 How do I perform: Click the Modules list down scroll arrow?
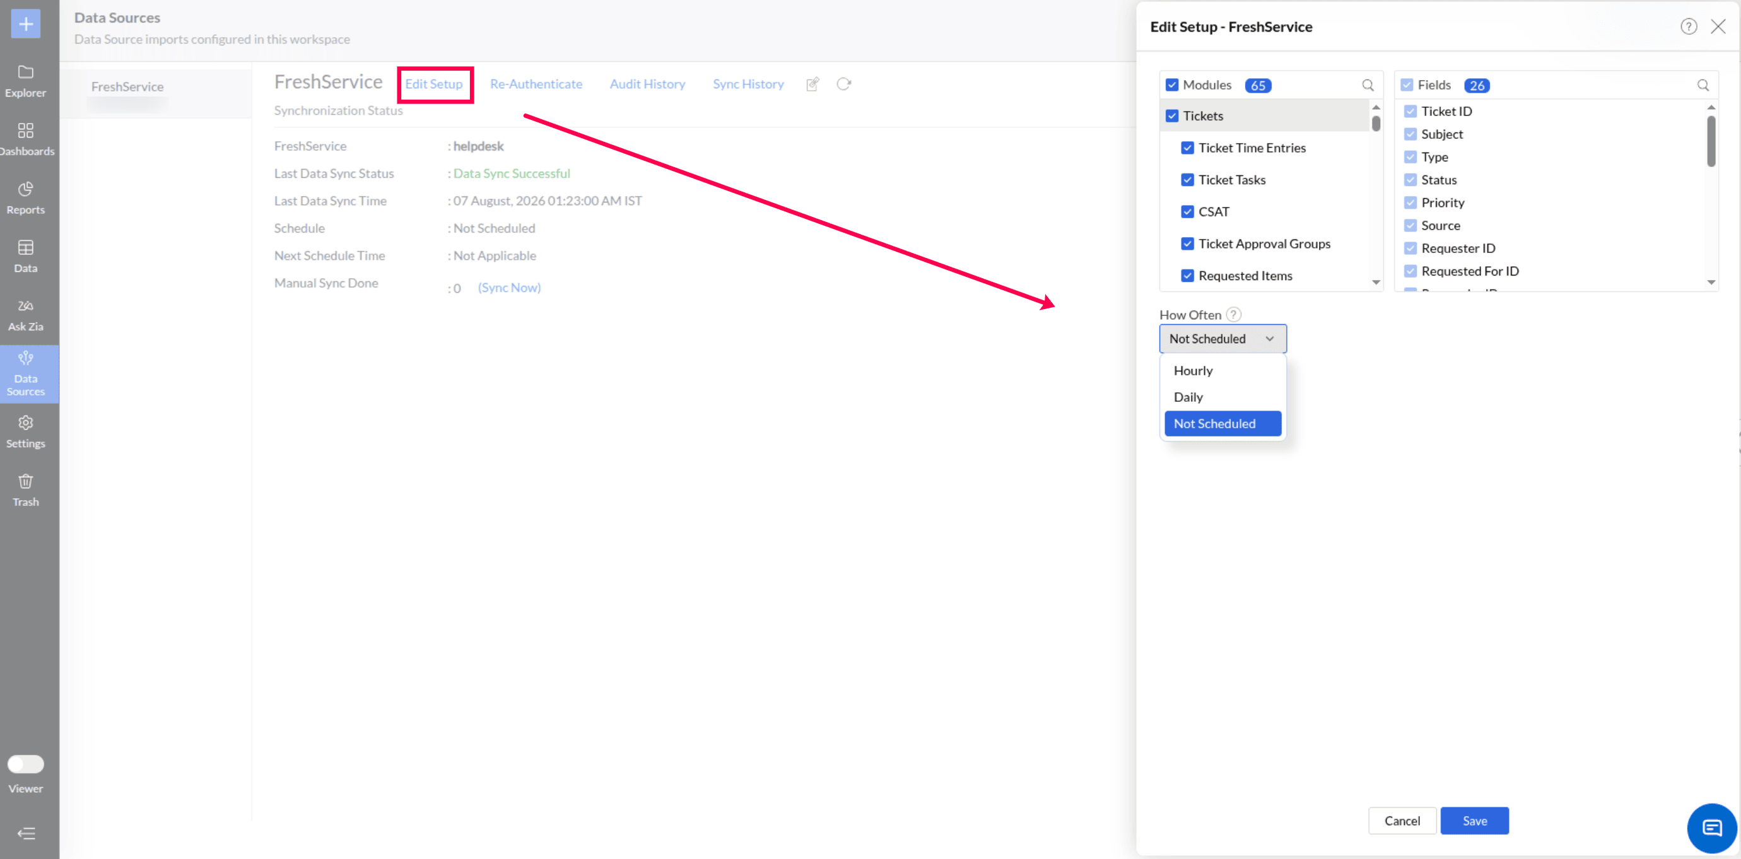coord(1376,283)
